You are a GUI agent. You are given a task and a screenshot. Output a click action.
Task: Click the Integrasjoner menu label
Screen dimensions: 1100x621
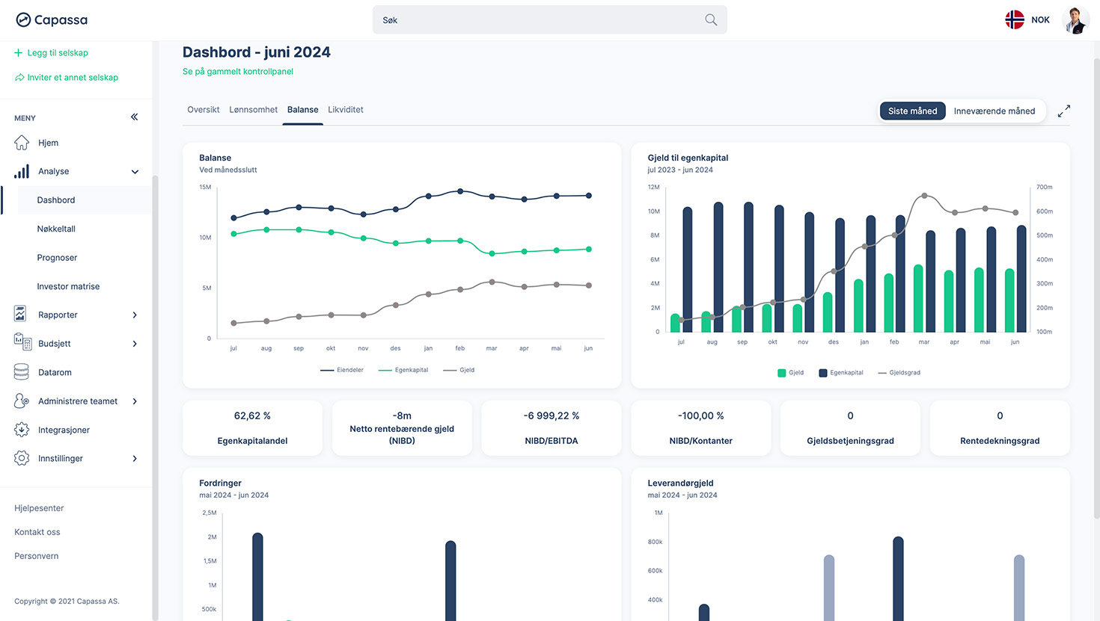[64, 430]
